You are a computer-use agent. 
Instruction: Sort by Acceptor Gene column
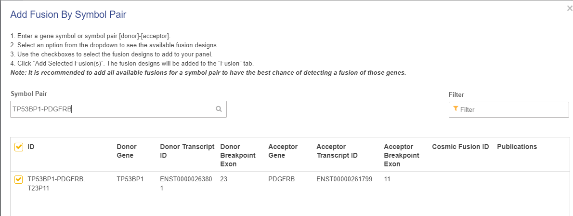coord(283,151)
